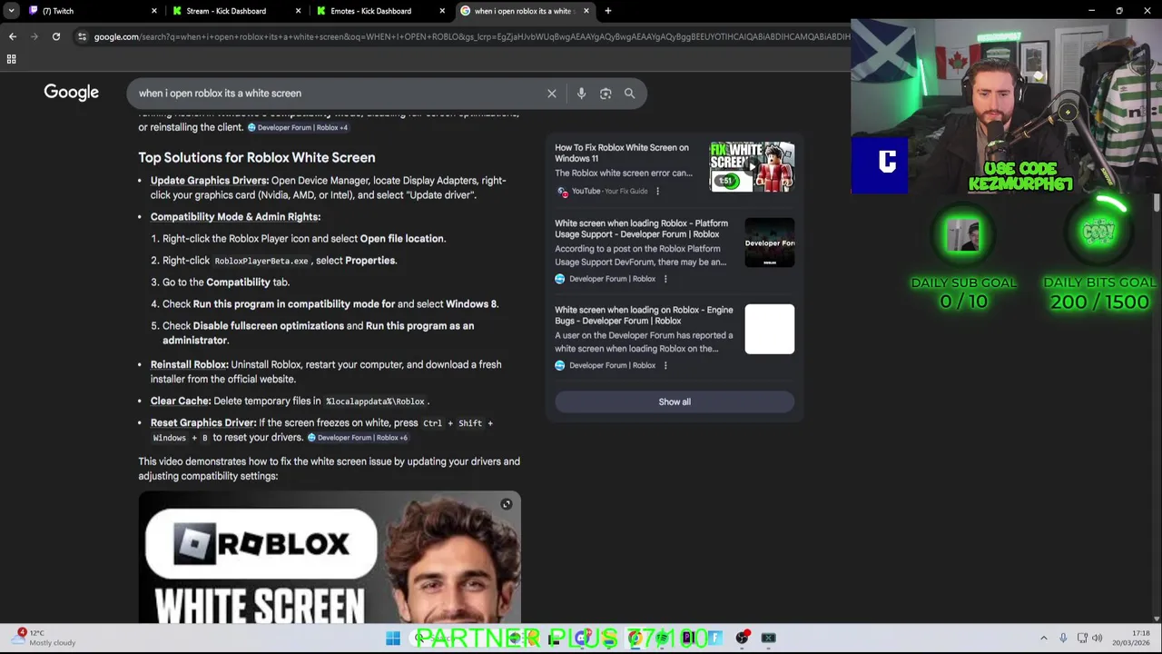The height and width of the screenshot is (654, 1162).
Task: Close the Emotes - Kick Dashboard tab
Action: click(442, 11)
